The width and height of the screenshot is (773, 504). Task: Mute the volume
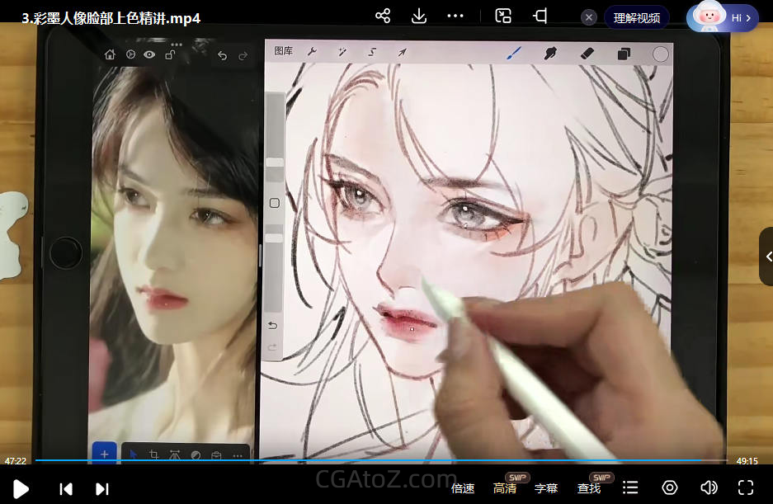[x=708, y=488]
